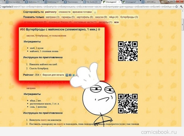
Task: Show все recipes filter
Action: [117, 22]
